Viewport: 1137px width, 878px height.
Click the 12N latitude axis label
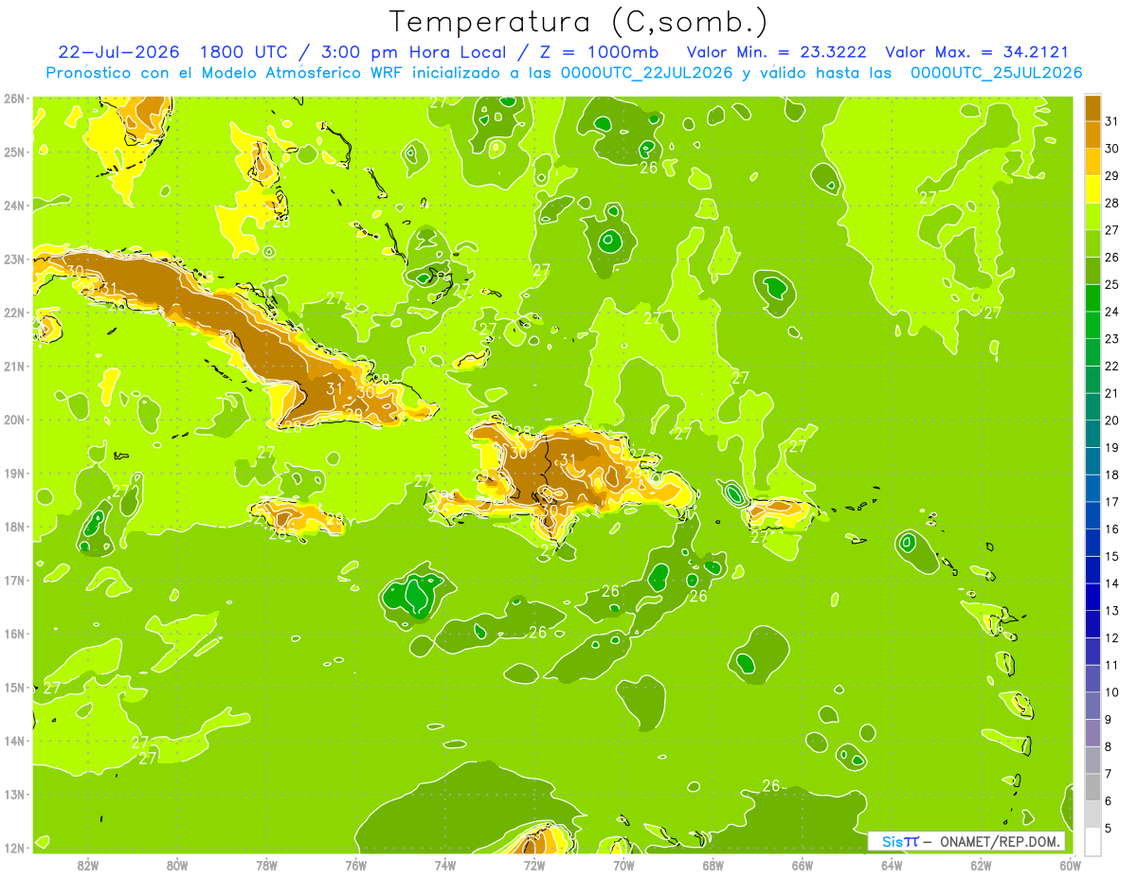[x=13, y=848]
